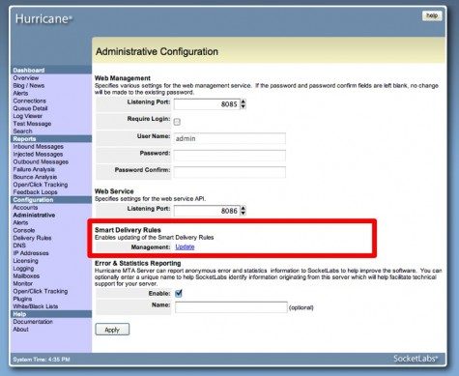459x376 pixels.
Task: Click the Password field
Action: click(229, 156)
